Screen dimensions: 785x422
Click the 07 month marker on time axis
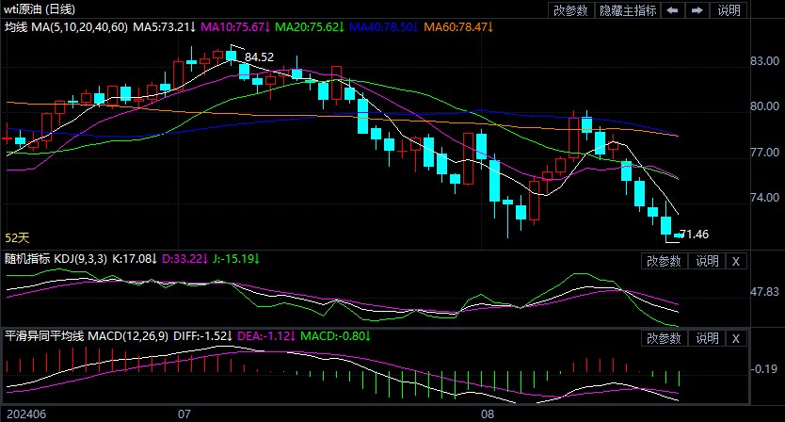pyautogui.click(x=184, y=414)
